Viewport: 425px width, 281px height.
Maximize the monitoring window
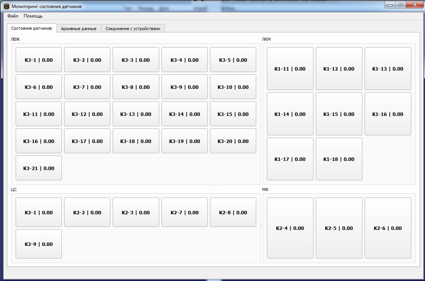click(400, 5)
